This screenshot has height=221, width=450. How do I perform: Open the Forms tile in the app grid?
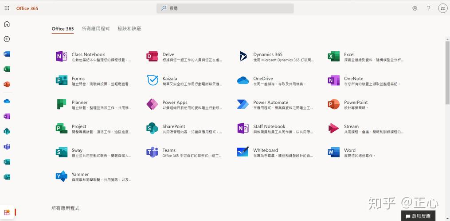click(x=94, y=80)
